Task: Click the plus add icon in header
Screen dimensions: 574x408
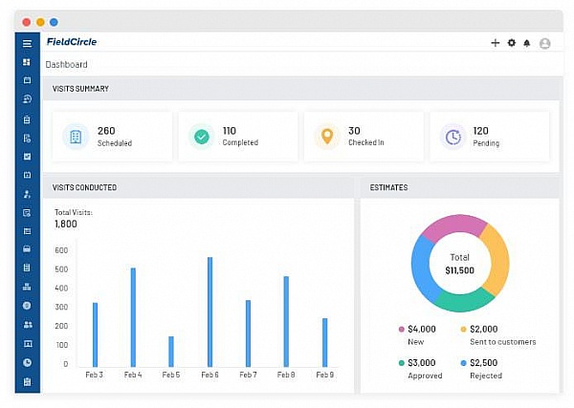Action: pyautogui.click(x=495, y=43)
